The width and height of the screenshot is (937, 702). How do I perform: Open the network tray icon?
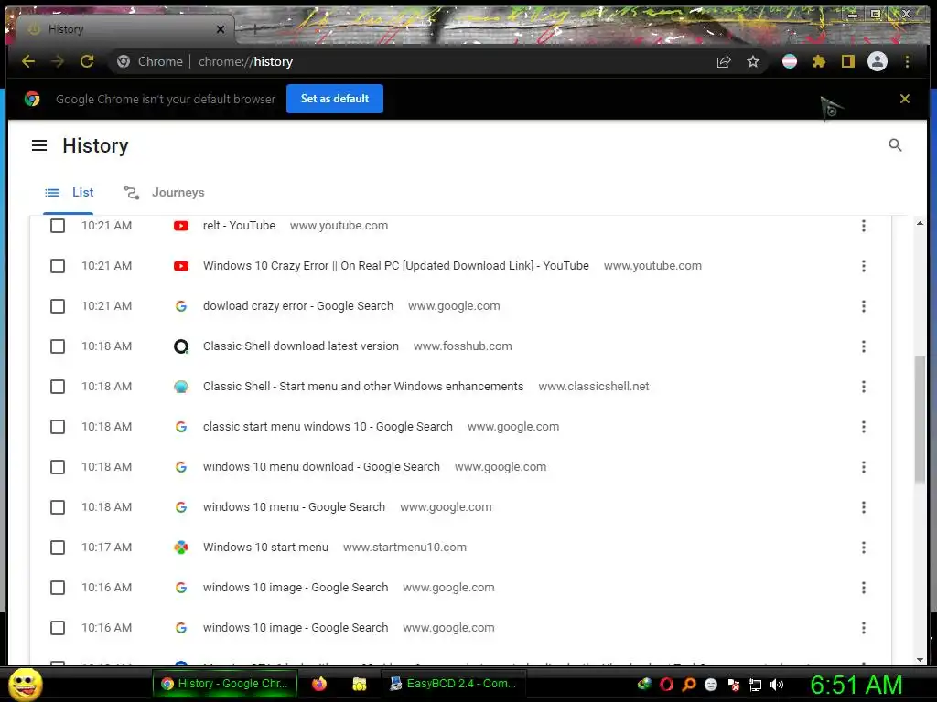tap(755, 685)
